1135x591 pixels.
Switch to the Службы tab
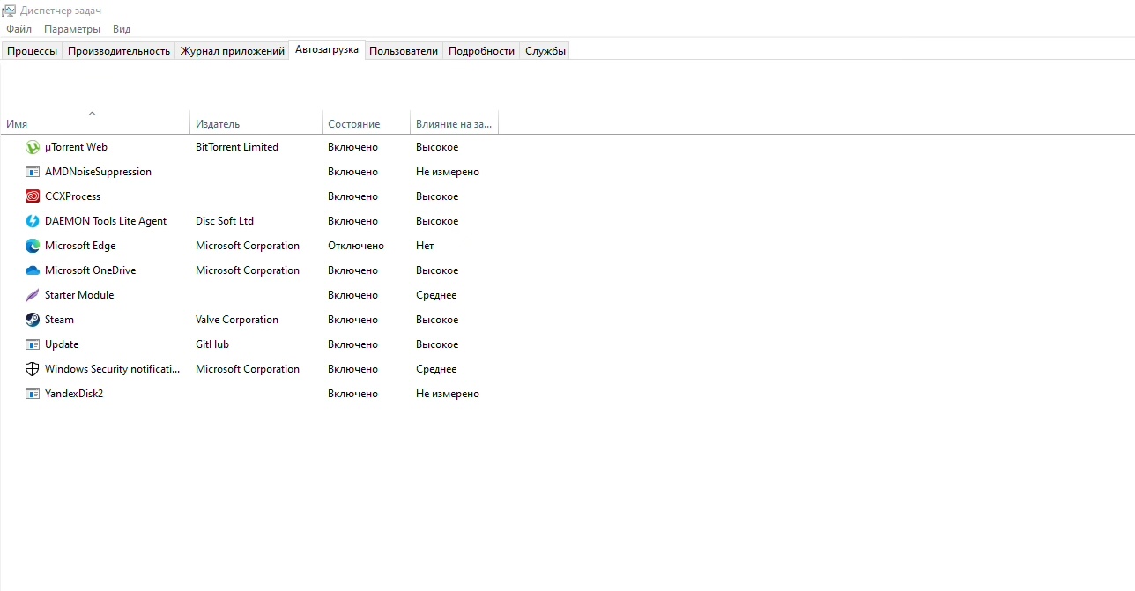[545, 51]
